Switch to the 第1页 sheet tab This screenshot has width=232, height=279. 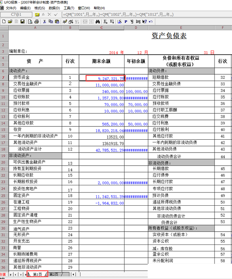pos(38,274)
